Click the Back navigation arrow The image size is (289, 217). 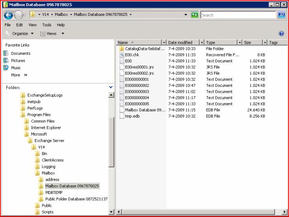click(x=8, y=15)
